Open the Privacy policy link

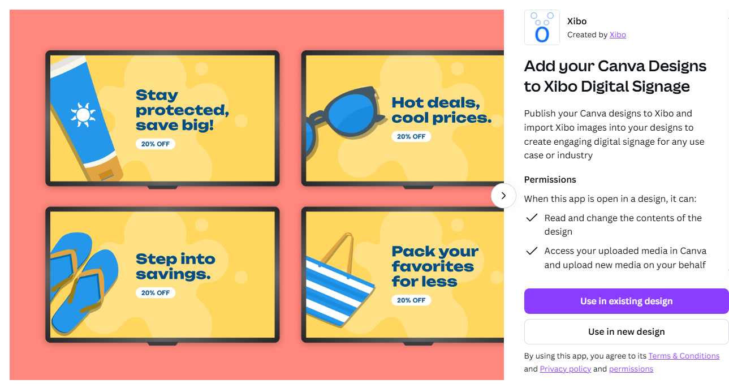565,369
